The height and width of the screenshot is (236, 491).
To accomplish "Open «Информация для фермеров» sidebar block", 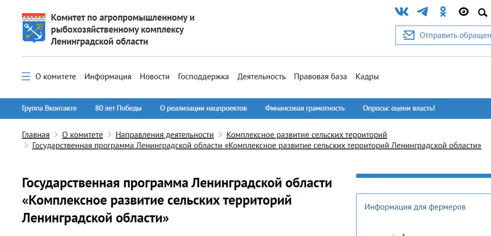I will tap(415, 207).
